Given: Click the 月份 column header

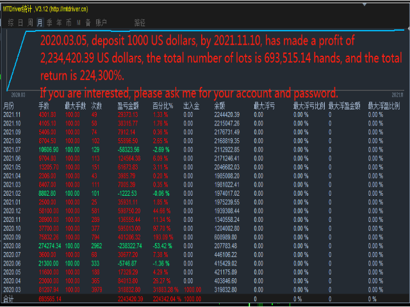Looking at the screenshot, I should (8, 106).
